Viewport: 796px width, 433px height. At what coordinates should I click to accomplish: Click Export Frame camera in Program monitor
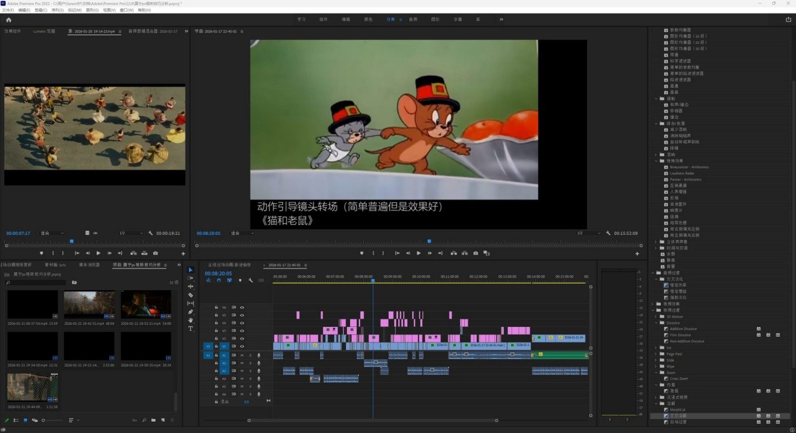tap(476, 253)
